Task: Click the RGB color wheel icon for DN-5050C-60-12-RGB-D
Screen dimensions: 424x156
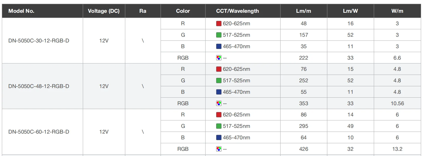Action: click(x=219, y=149)
